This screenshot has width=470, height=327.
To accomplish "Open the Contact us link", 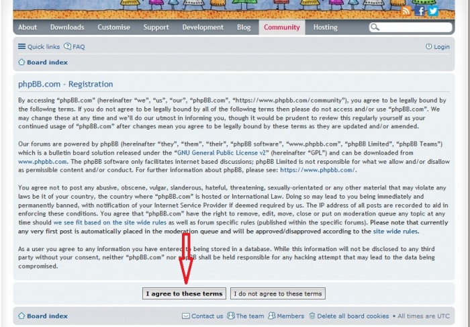I will pyautogui.click(x=207, y=316).
